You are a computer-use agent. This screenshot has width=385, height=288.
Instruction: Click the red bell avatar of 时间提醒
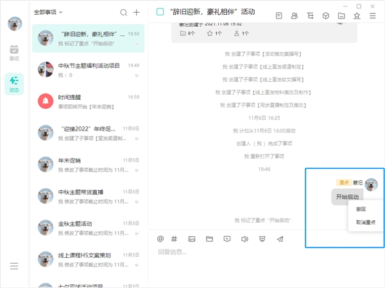coord(46,101)
